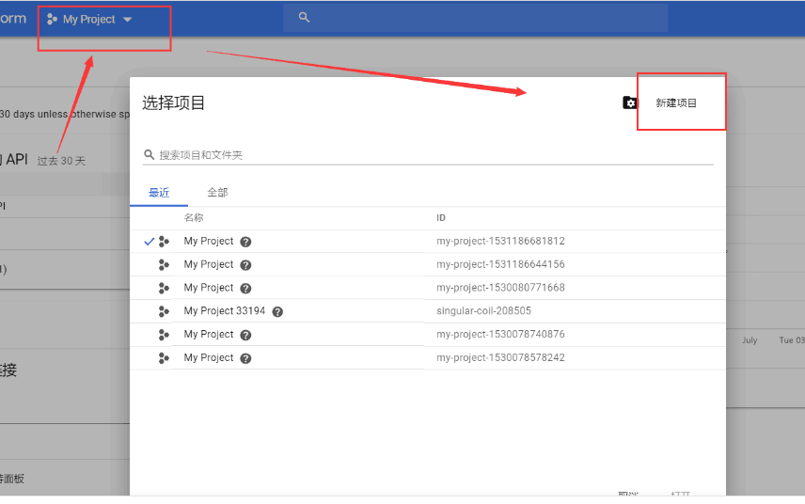805x504 pixels.
Task: Switch to the 全部 tab
Action: [217, 193]
